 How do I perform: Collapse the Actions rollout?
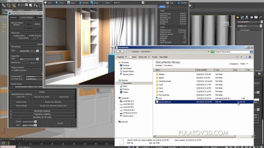pyautogui.click(x=42, y=92)
